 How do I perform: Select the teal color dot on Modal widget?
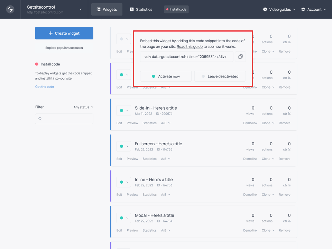[x=122, y=218]
